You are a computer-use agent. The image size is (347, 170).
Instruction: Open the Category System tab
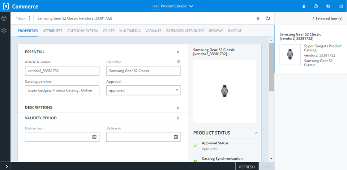click(x=83, y=31)
